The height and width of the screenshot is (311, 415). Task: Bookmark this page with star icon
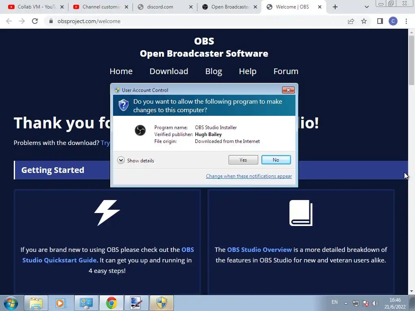point(364,21)
